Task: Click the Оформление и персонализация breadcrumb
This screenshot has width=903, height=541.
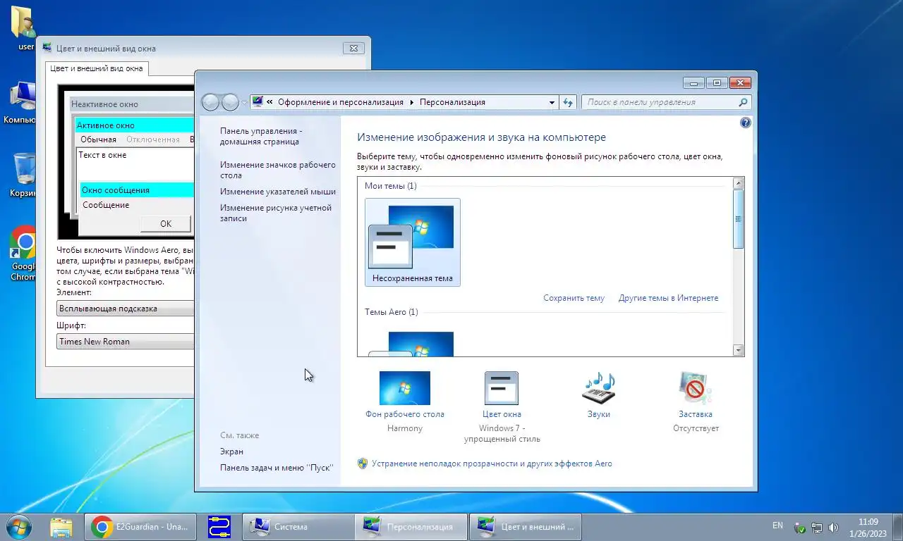Action: (x=341, y=102)
